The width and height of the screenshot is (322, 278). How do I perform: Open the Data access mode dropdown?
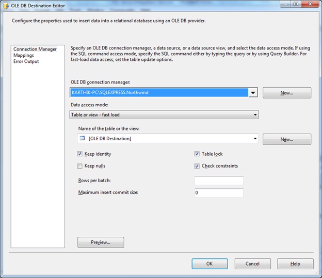pyautogui.click(x=164, y=115)
